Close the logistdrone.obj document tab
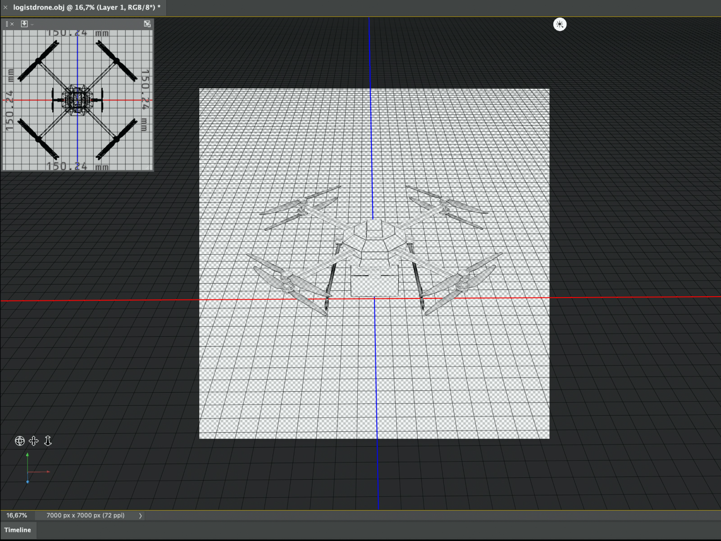 point(5,7)
